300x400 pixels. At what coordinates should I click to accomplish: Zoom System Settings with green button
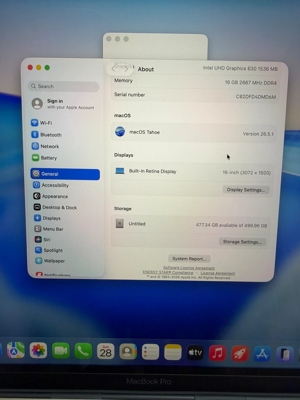47,67
